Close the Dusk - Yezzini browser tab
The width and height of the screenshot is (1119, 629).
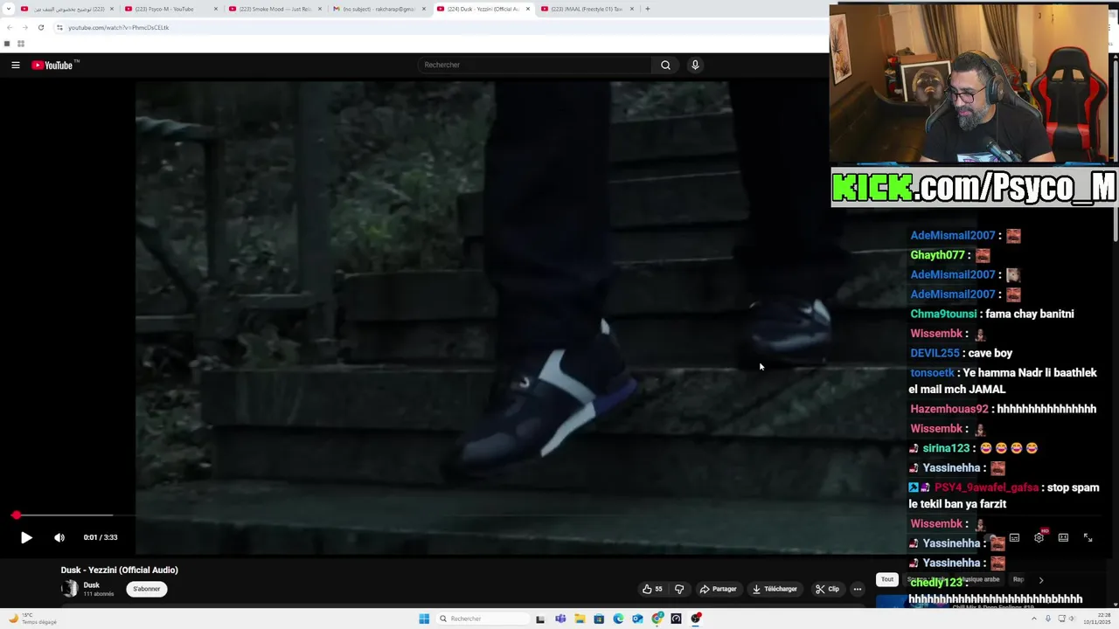527,9
